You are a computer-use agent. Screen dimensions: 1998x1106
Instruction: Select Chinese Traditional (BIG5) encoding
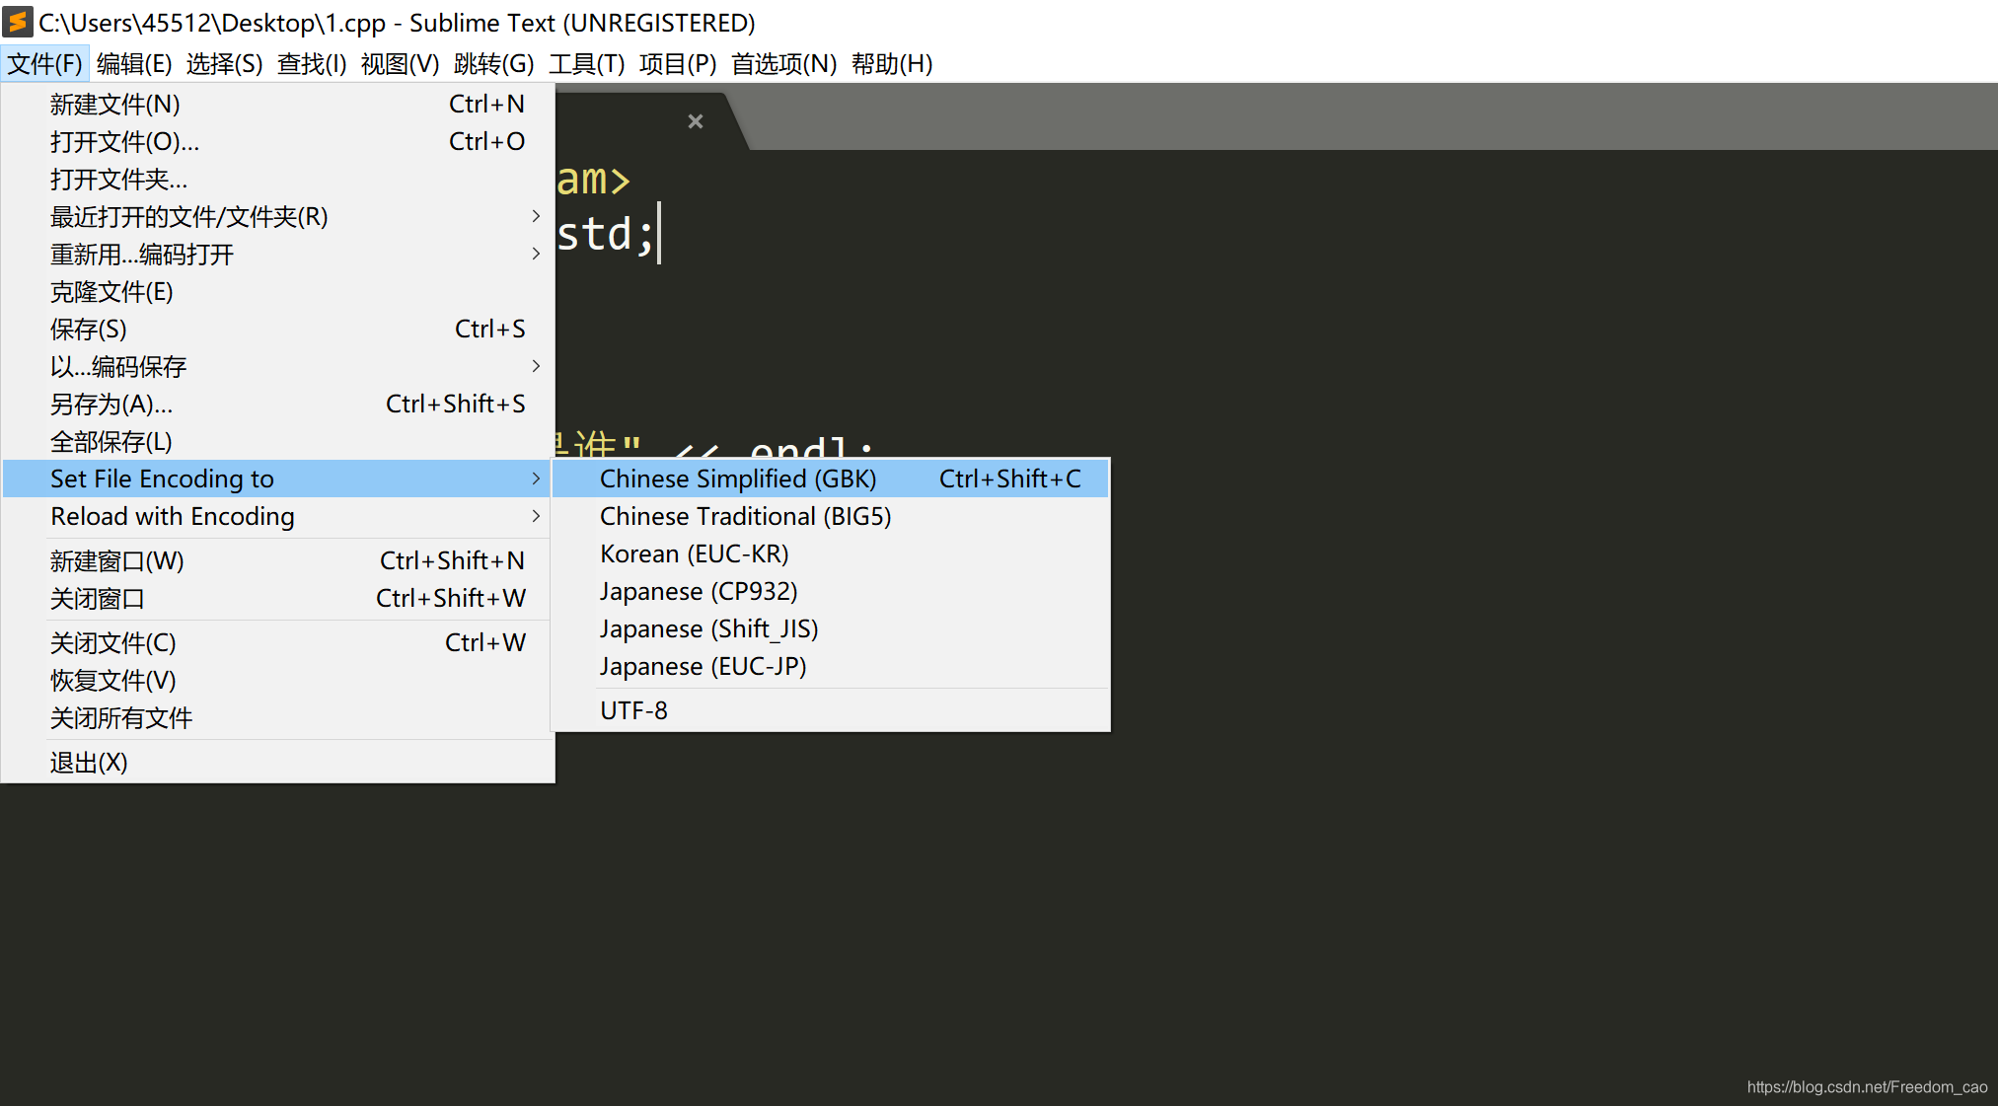[x=745, y=516]
